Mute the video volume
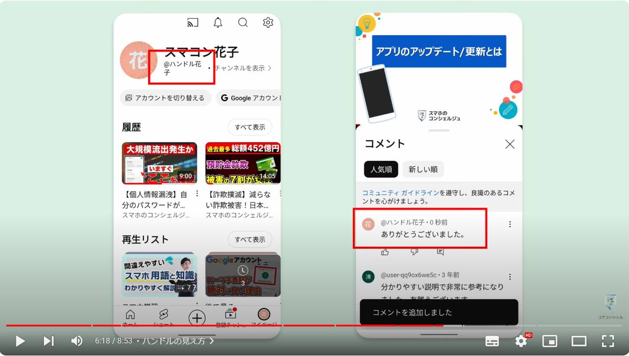This screenshot has width=629, height=356. click(77, 341)
